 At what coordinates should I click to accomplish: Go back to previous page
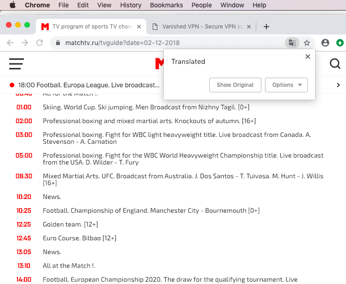[x=10, y=43]
